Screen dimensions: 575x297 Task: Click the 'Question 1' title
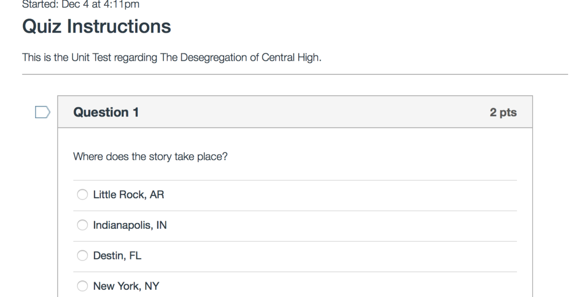pos(106,112)
